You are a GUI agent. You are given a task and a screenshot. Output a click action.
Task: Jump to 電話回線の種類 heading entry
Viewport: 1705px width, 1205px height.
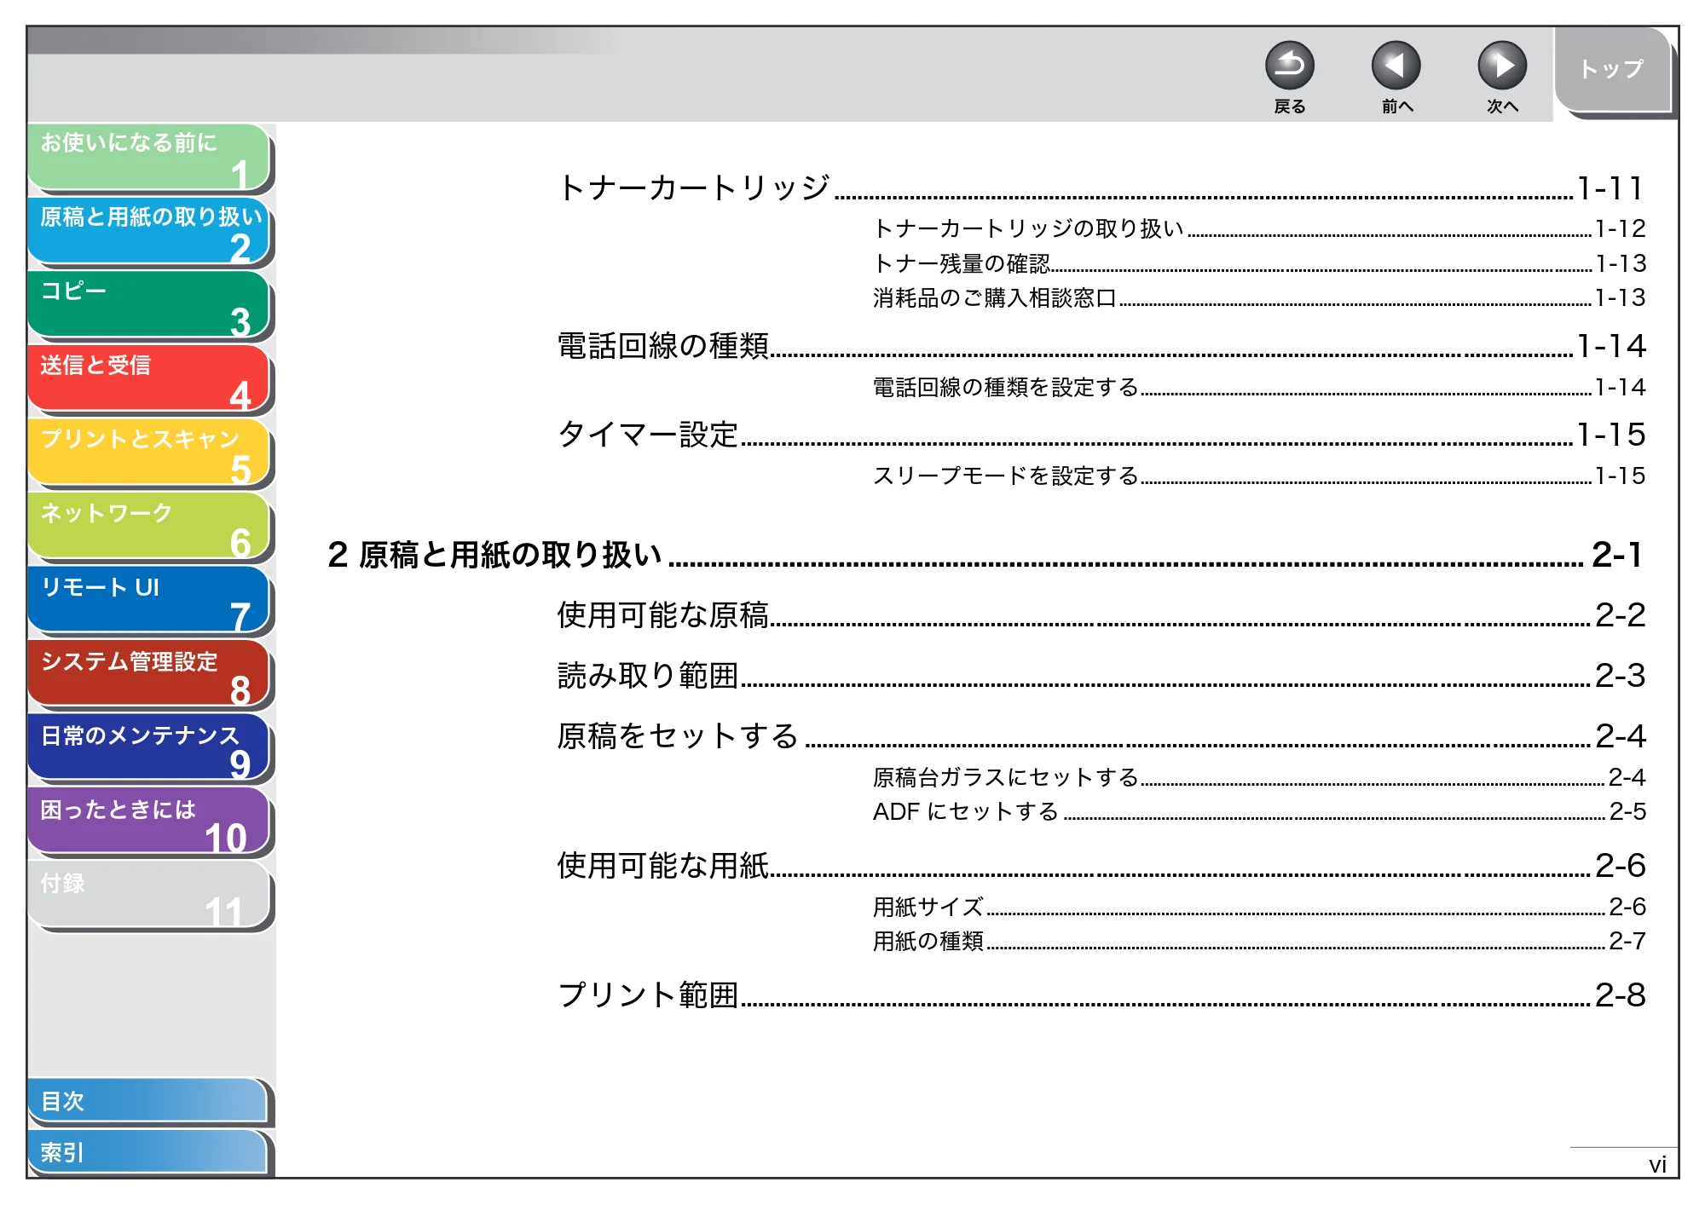(1101, 346)
